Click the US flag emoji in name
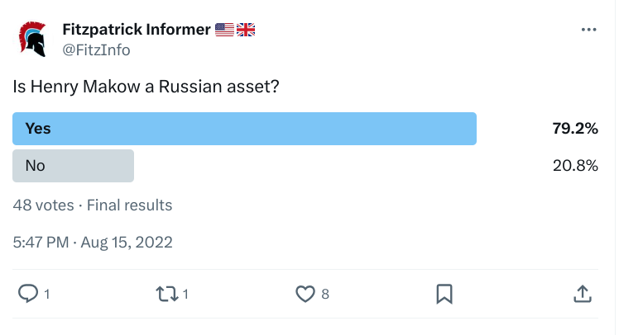 pos(224,30)
